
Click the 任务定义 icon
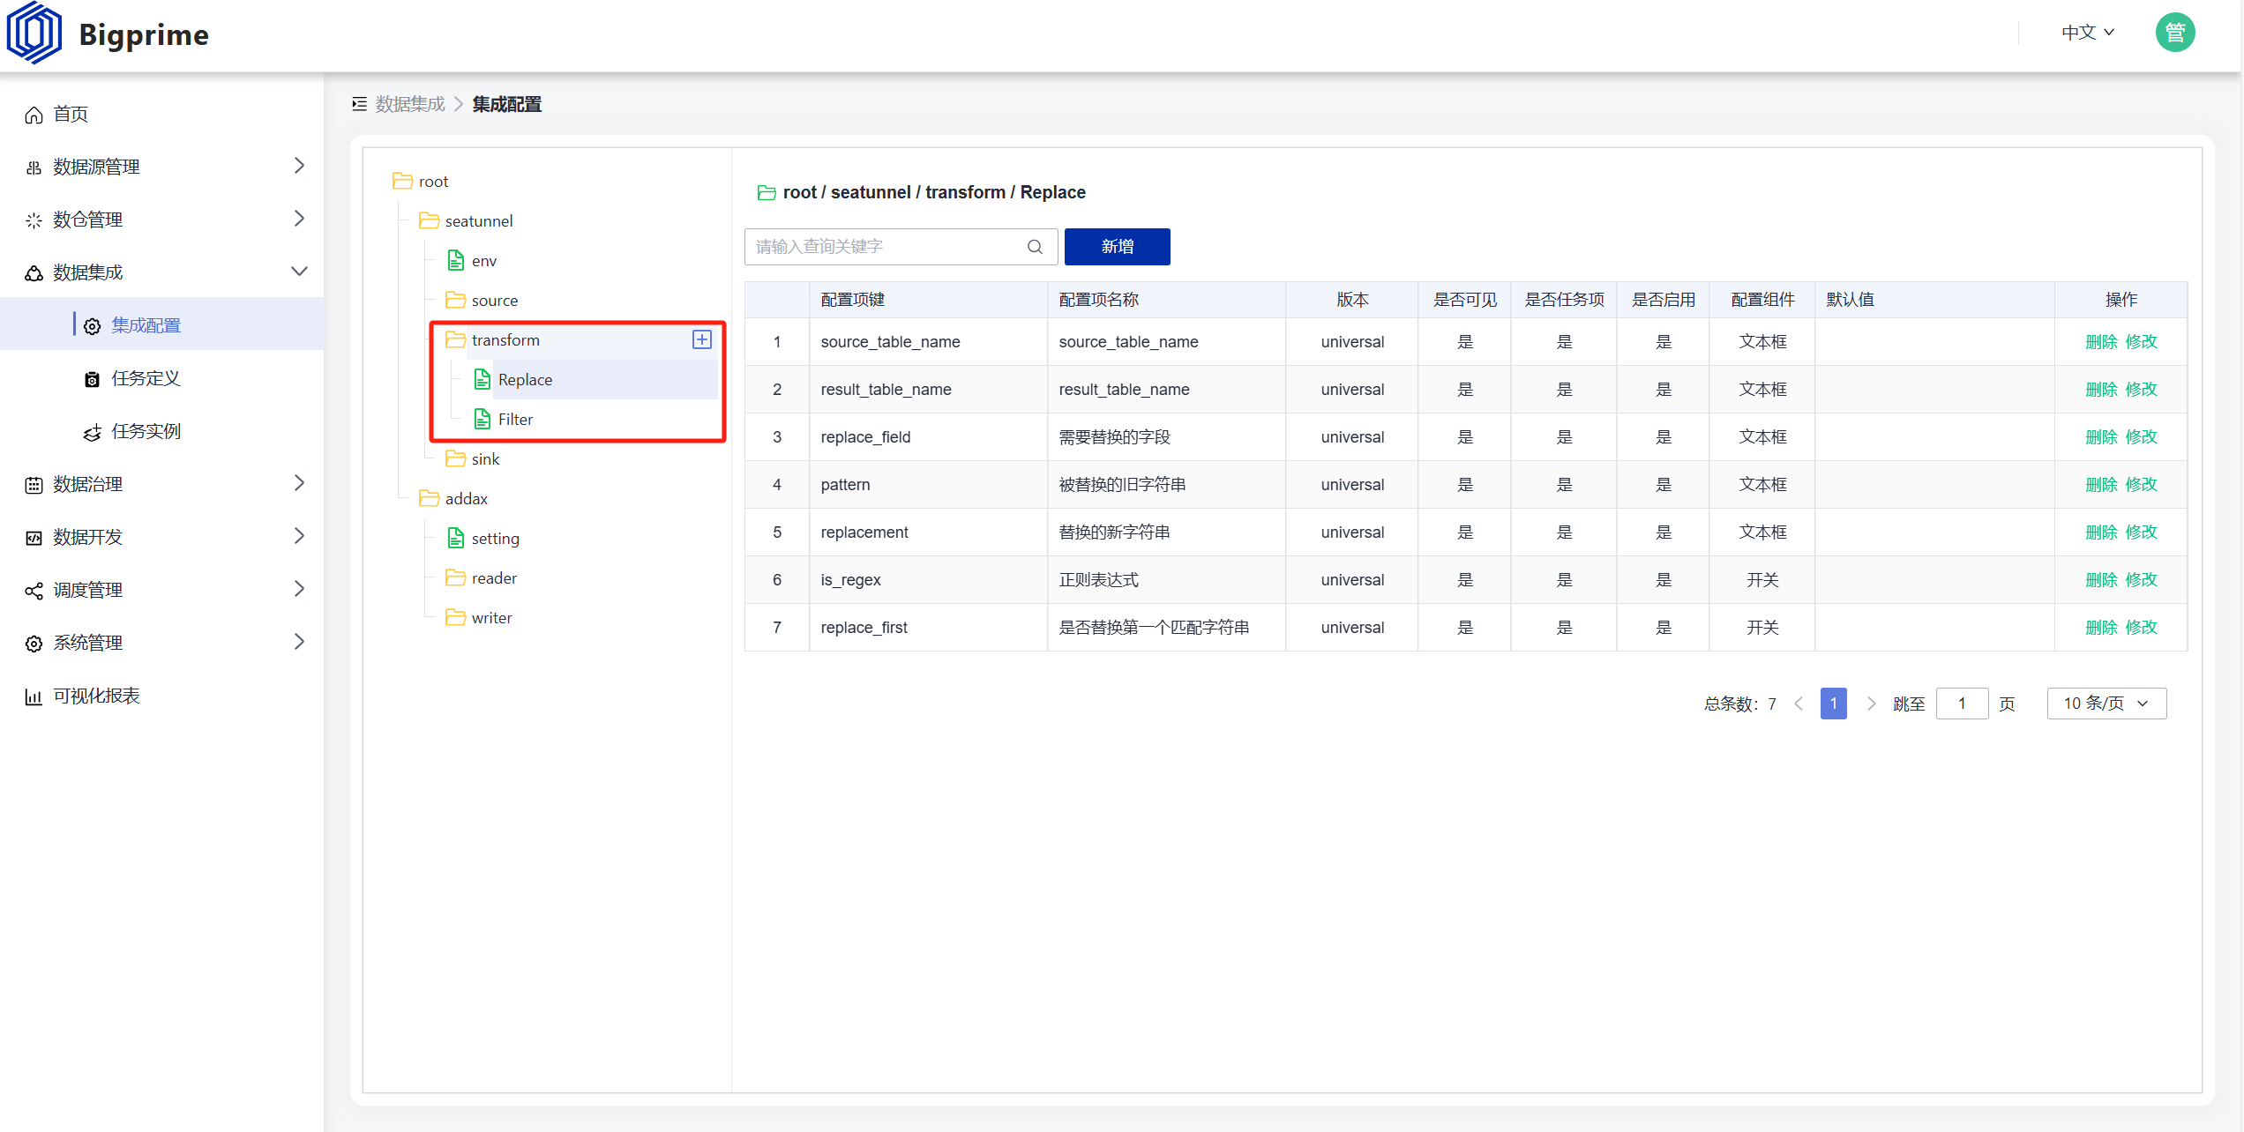tap(92, 379)
